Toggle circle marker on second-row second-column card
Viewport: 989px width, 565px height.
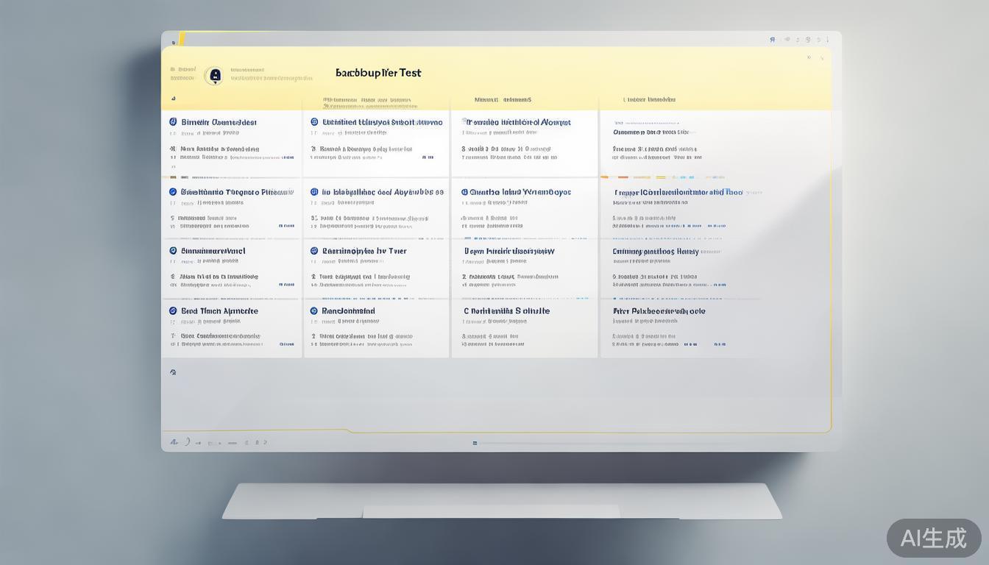[314, 192]
